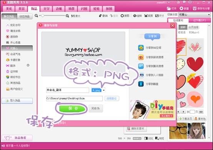Select the solid dark red heart sticker

195,64
